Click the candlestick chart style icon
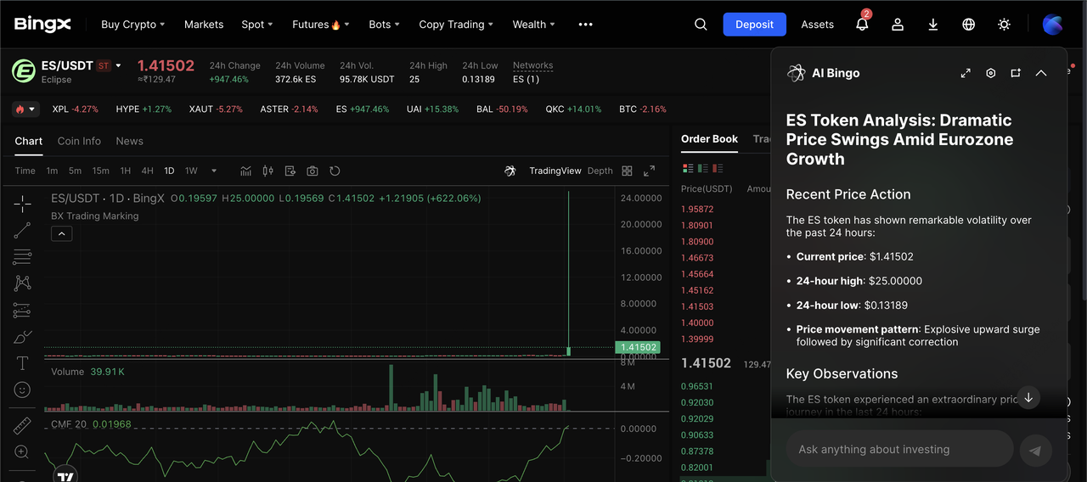Viewport: 1087px width, 482px height. click(268, 171)
